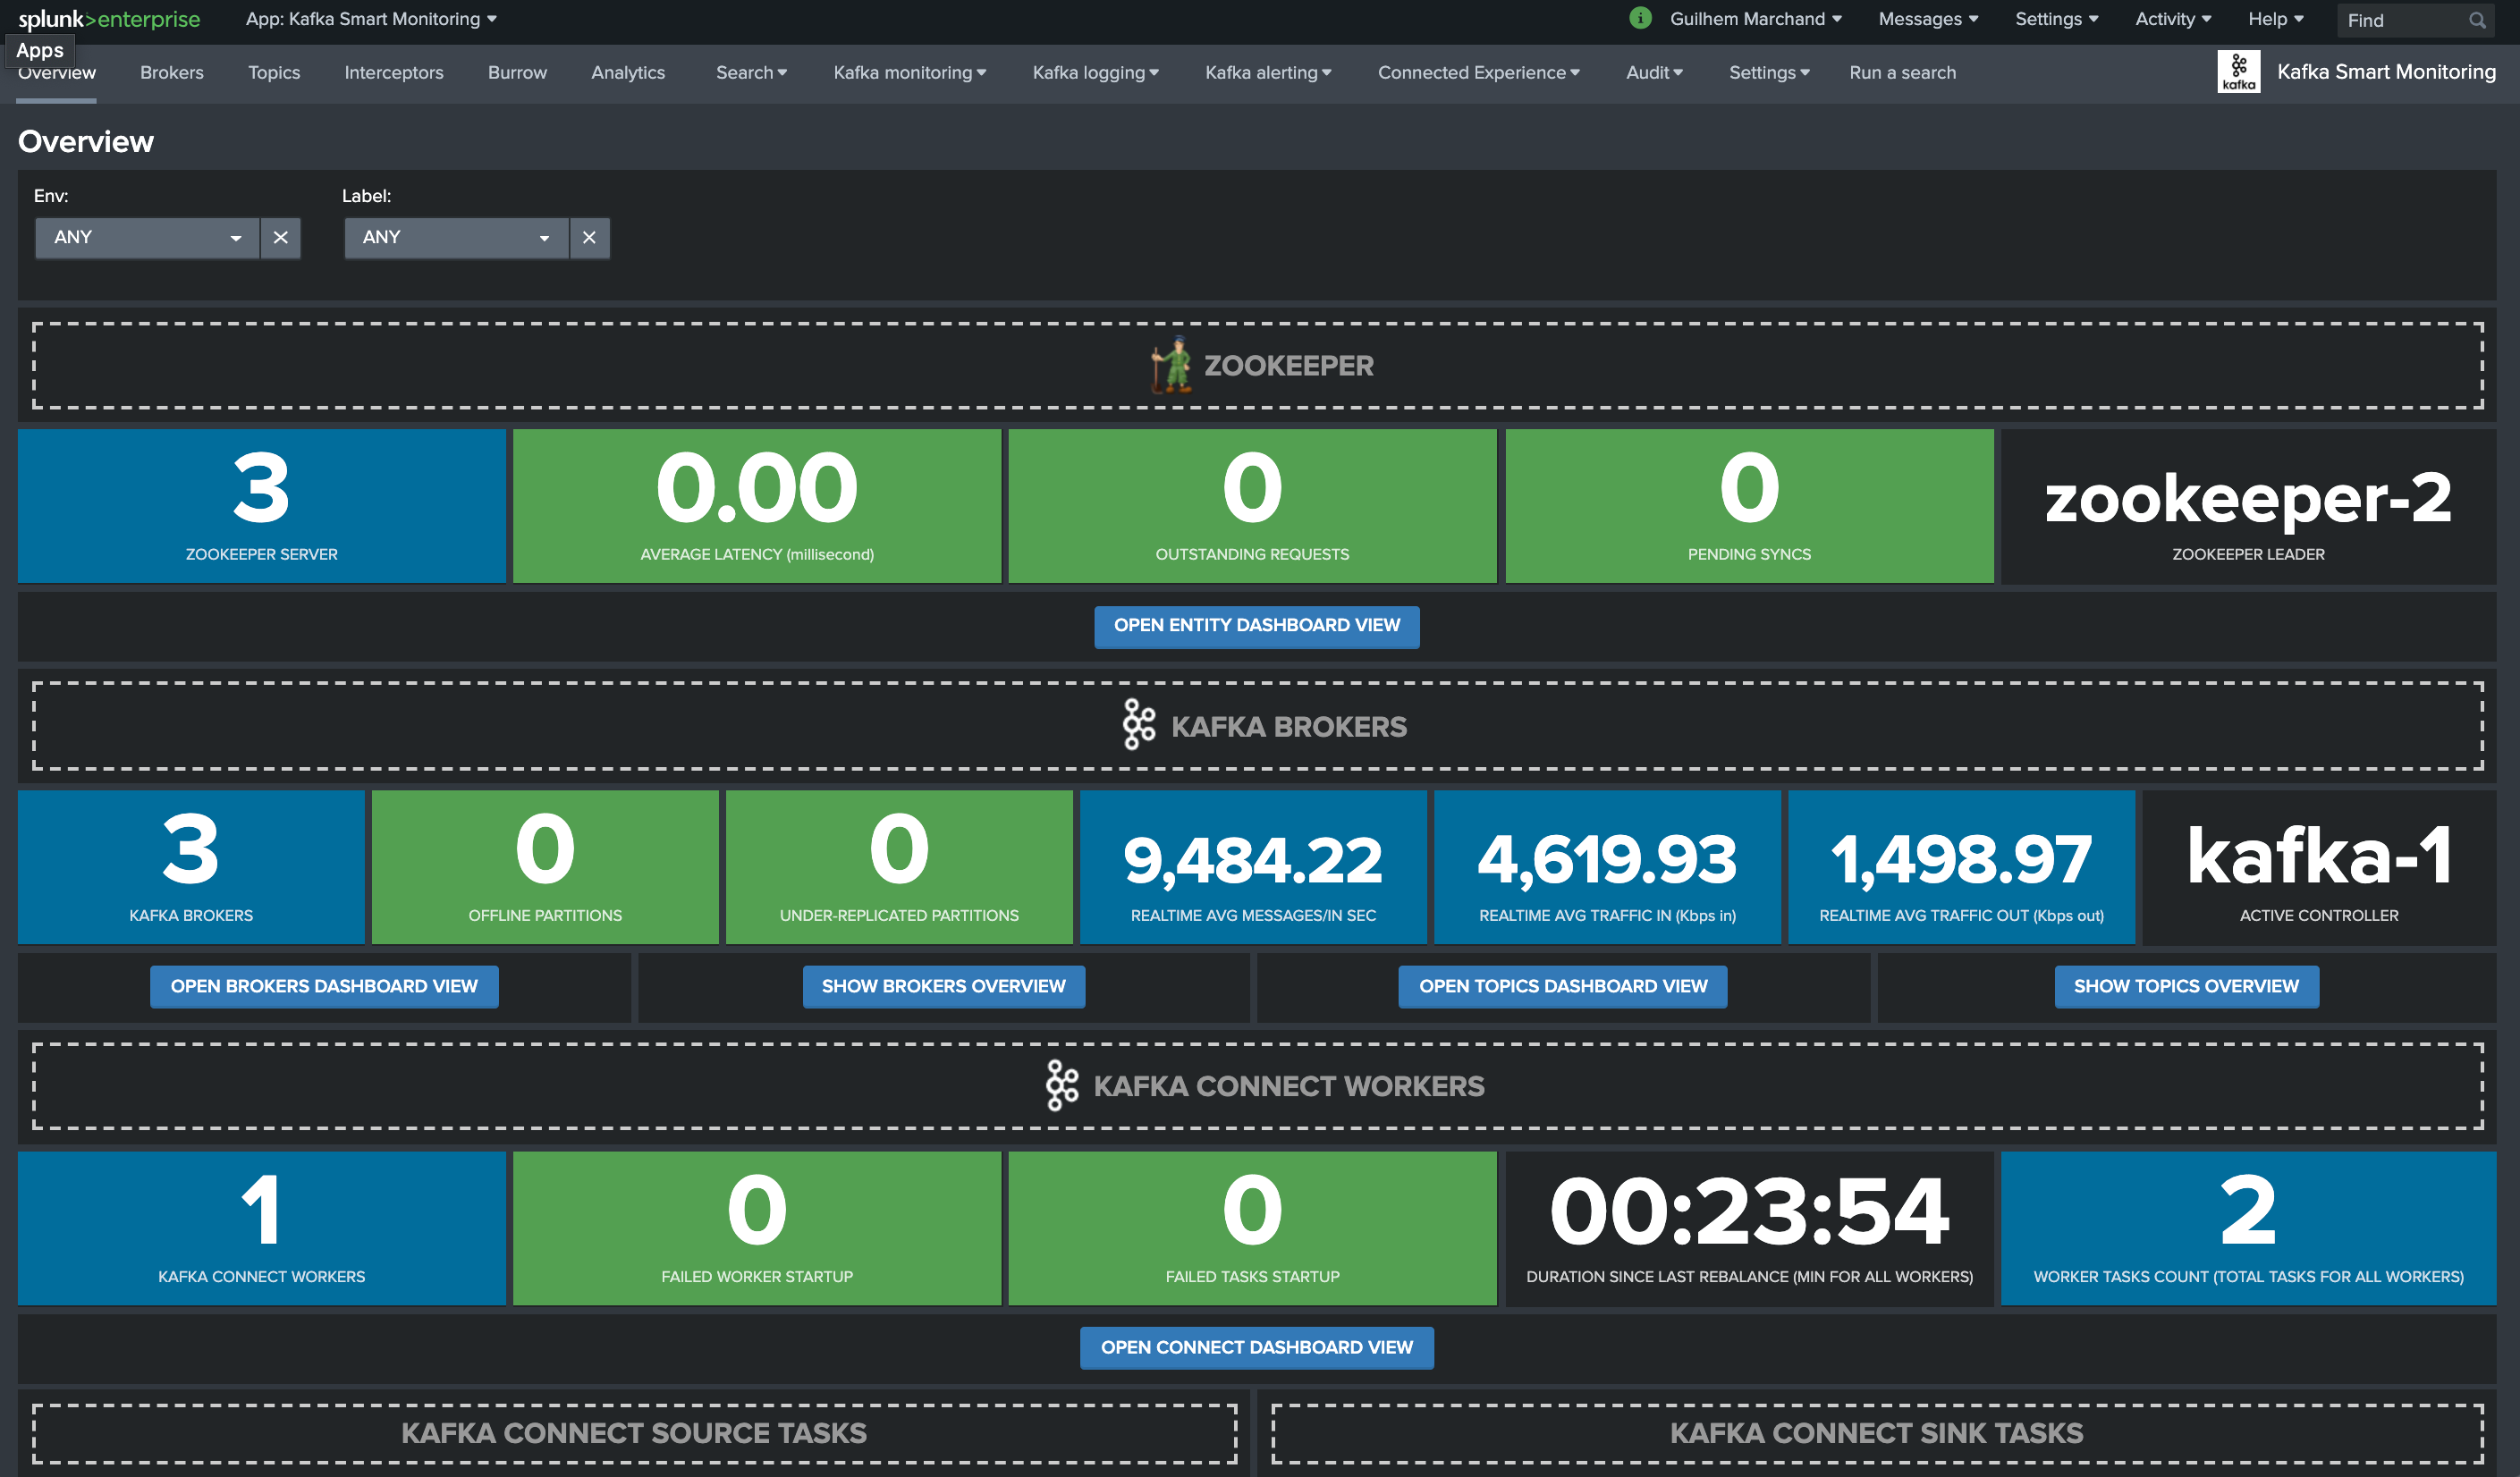
Task: Open the Interceptors tab
Action: (x=394, y=73)
